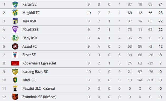Select the Ecser SE shield icon
The width and height of the screenshot is (166, 101).
(x=15, y=55)
